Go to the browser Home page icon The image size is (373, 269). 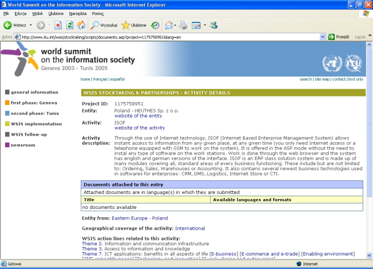point(81,25)
